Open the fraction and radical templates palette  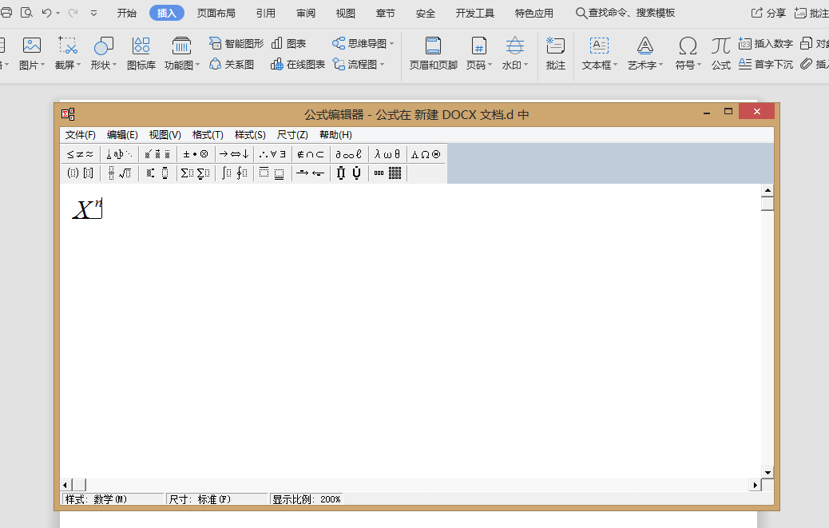[120, 173]
